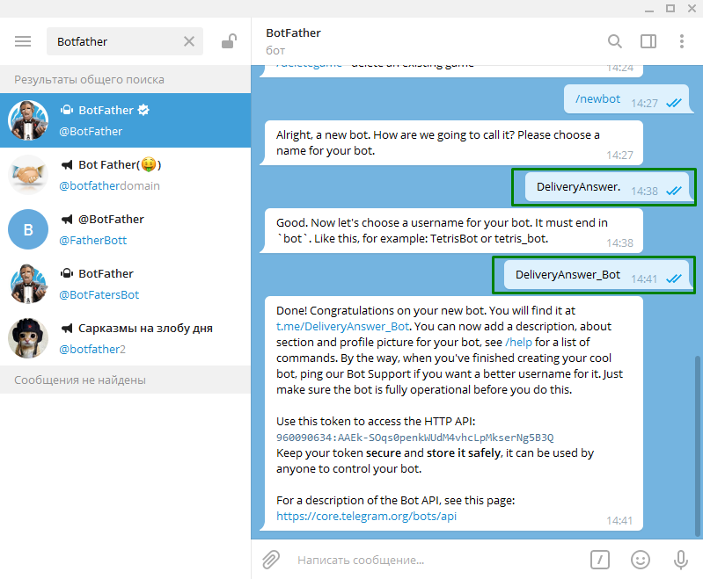The image size is (703, 579).
Task: Select verified BotFather @BotFather result
Action: (126, 120)
